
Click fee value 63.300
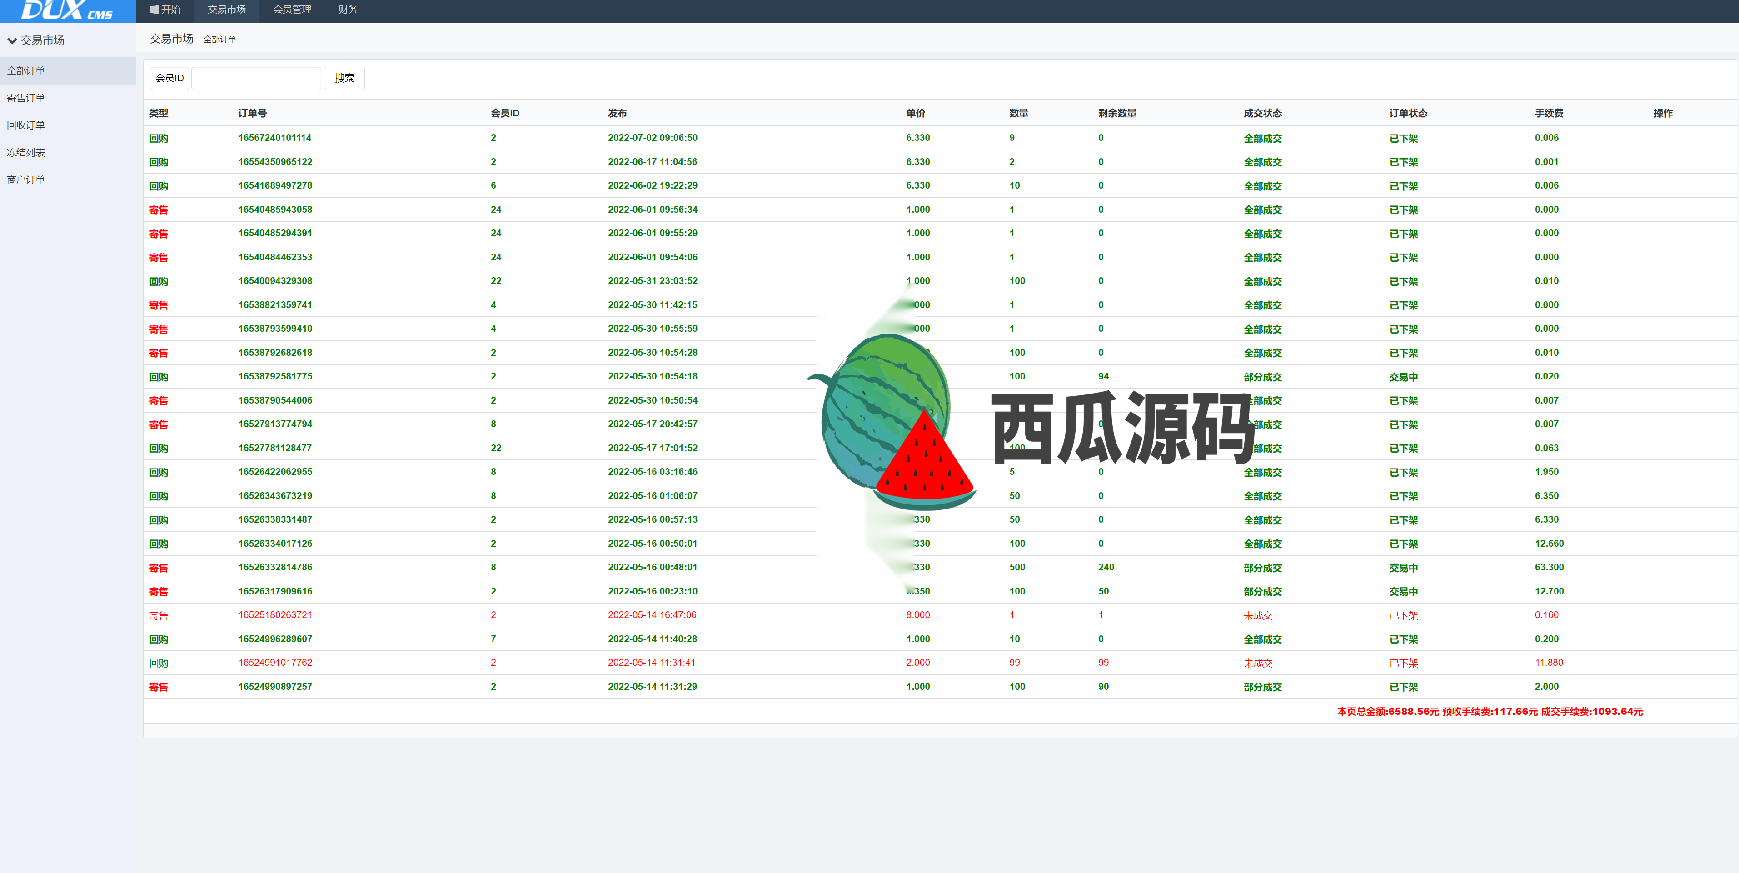click(1549, 567)
